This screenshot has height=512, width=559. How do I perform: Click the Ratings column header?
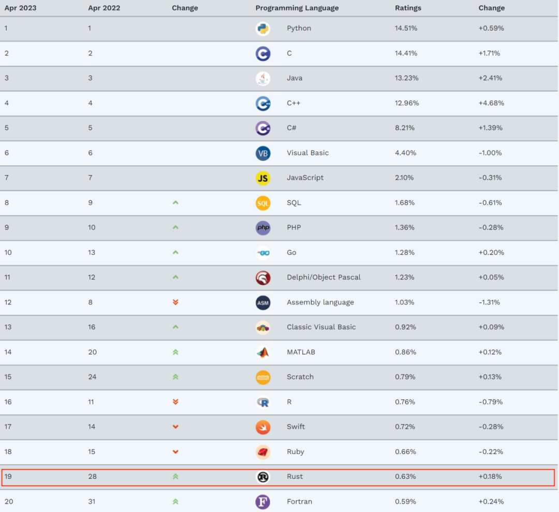408,8
